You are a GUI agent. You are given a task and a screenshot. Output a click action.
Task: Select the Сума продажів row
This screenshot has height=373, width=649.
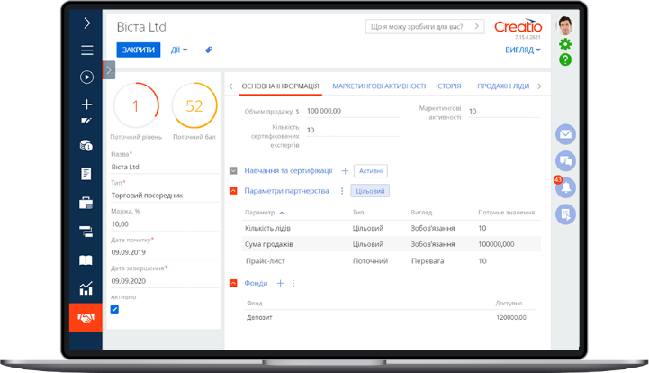[392, 244]
